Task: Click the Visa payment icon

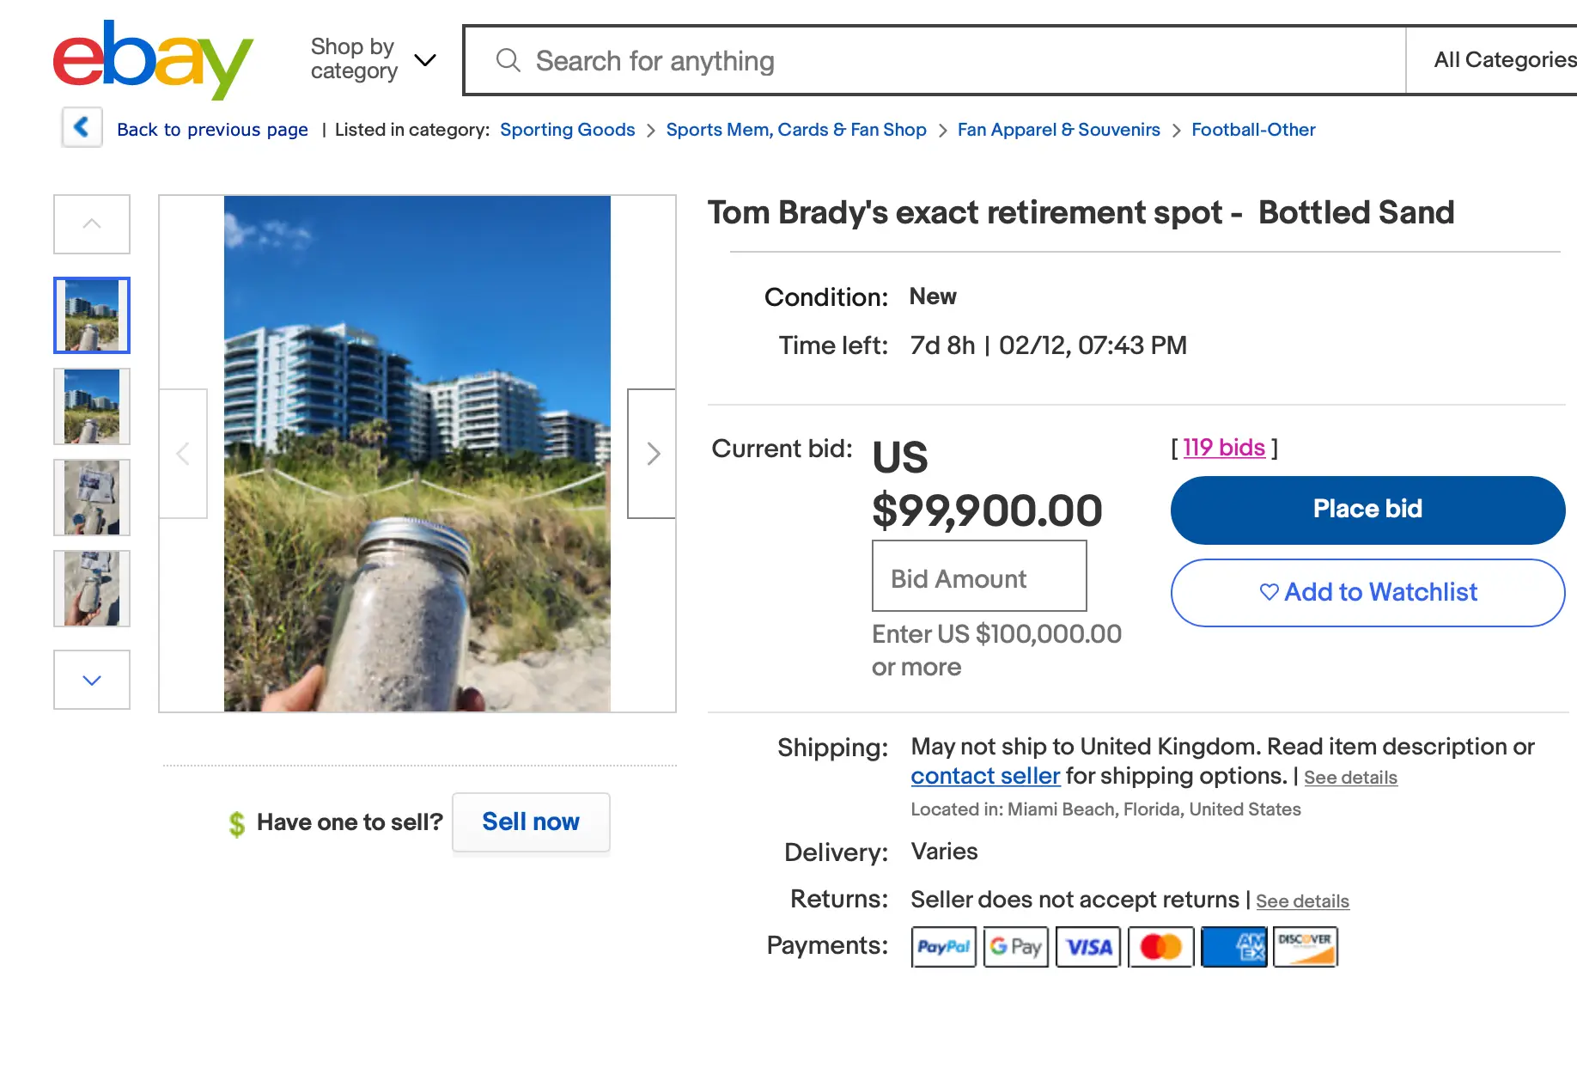Action: 1087,946
